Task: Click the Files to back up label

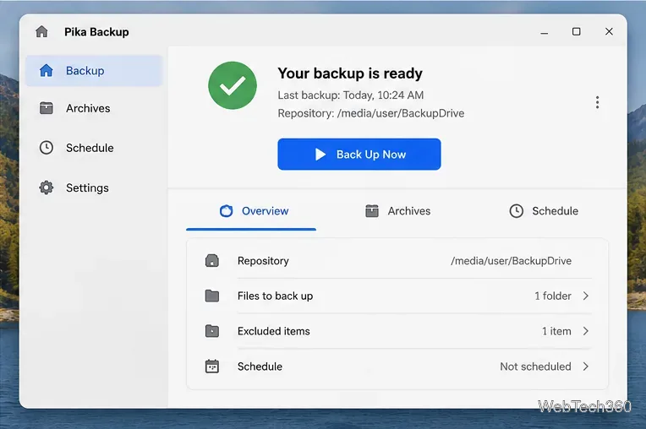Action: point(275,296)
